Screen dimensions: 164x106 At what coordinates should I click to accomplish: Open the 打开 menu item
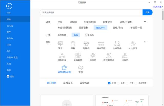[x=15, y=13]
